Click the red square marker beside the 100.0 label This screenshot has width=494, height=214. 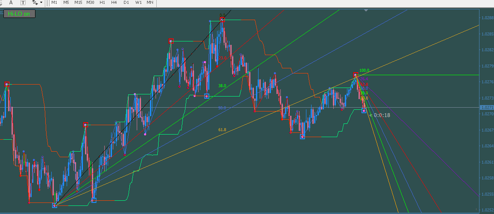click(356, 75)
